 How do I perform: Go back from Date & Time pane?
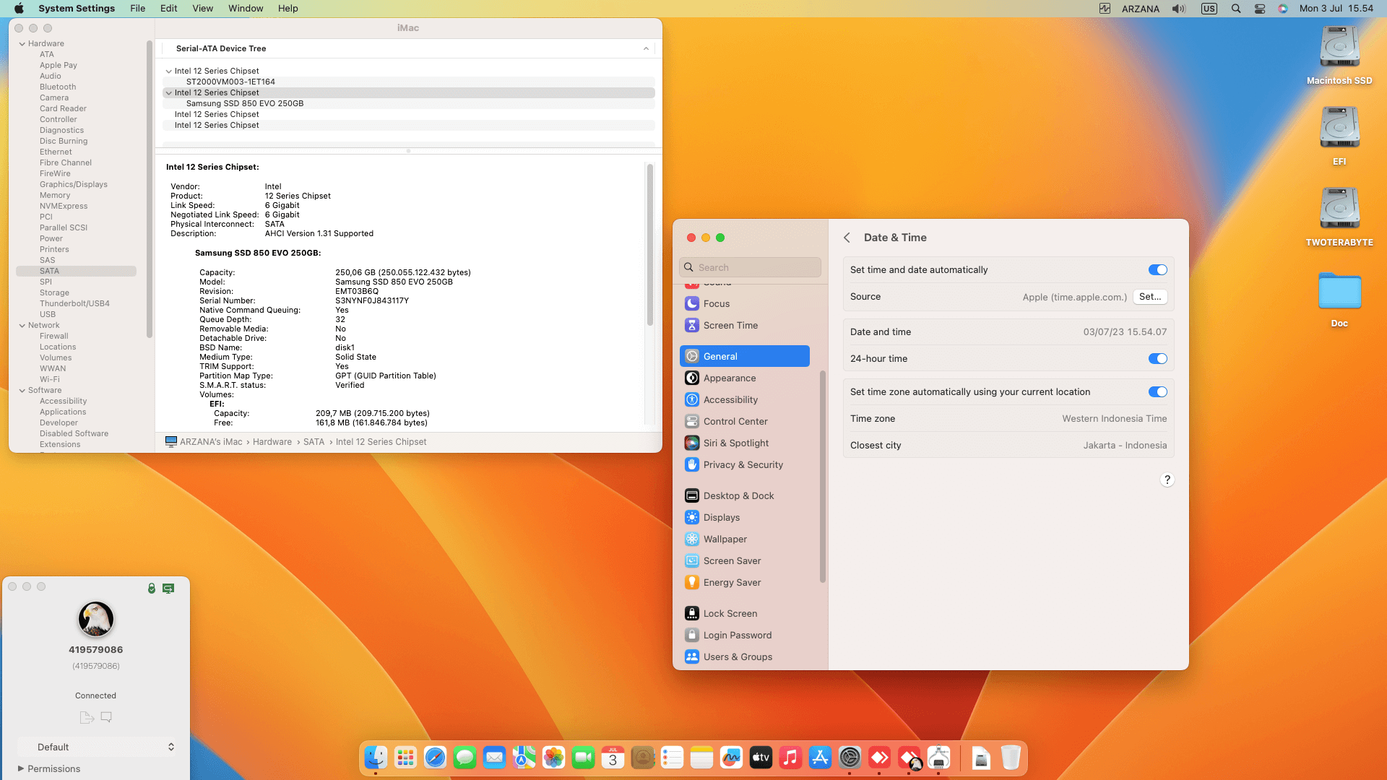coord(847,238)
